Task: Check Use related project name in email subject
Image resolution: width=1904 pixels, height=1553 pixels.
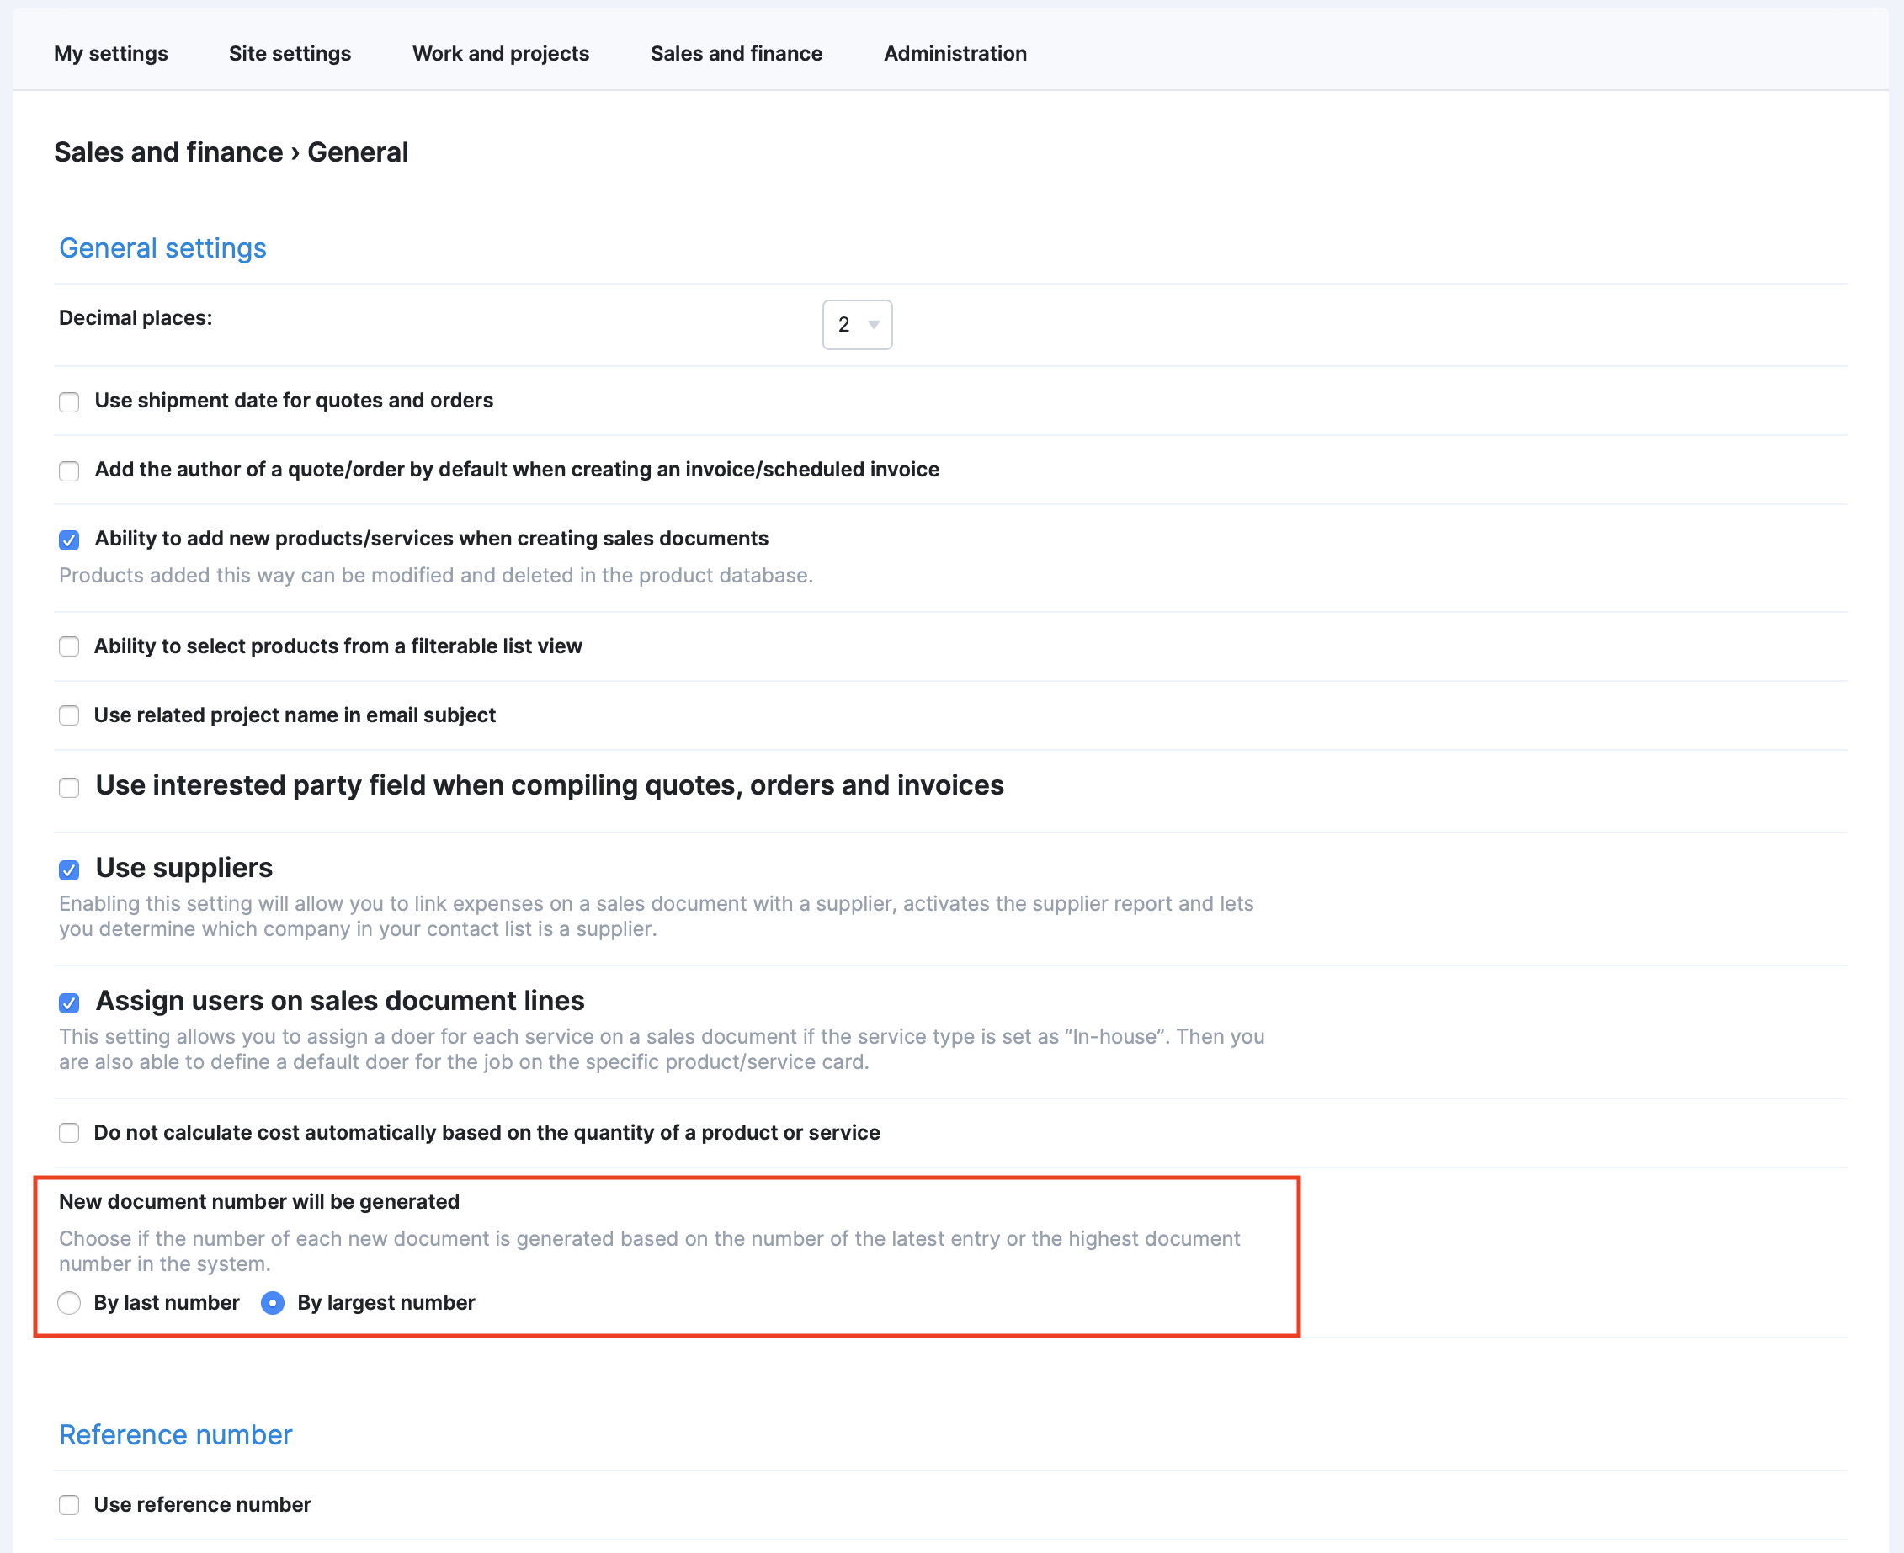Action: pyautogui.click(x=69, y=715)
